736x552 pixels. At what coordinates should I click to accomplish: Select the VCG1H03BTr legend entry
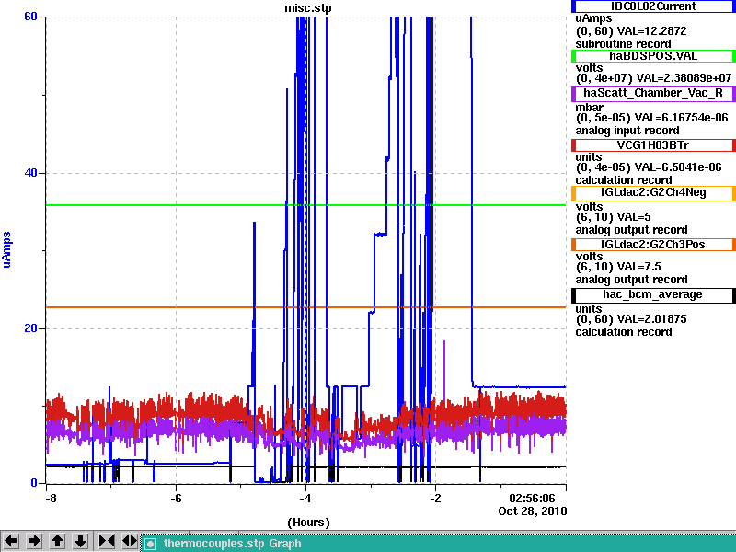click(x=653, y=145)
